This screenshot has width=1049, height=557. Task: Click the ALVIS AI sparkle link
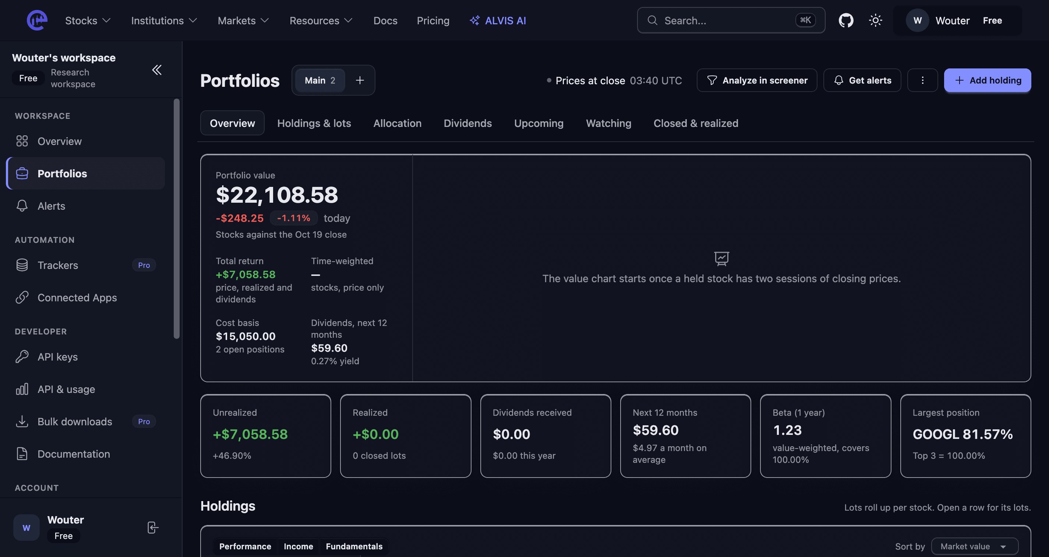[498, 20]
